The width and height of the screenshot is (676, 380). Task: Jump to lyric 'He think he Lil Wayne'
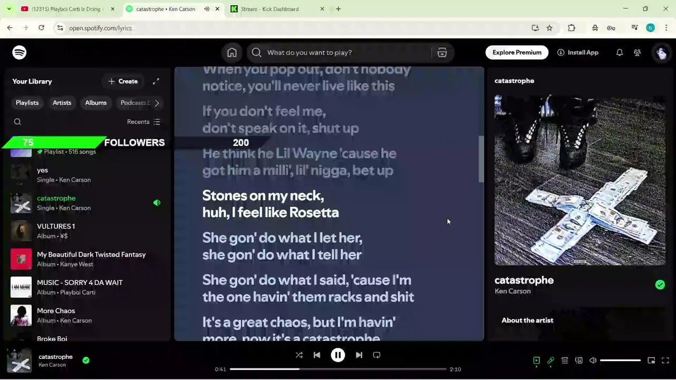299,161
